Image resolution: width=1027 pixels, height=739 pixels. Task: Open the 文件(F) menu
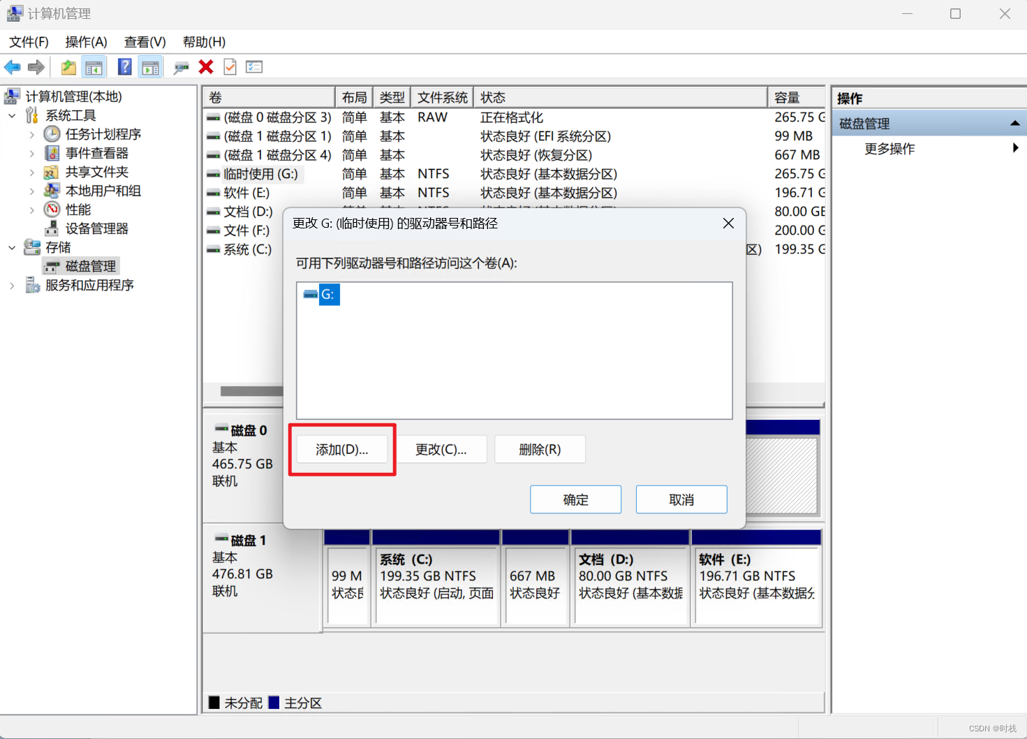point(29,42)
